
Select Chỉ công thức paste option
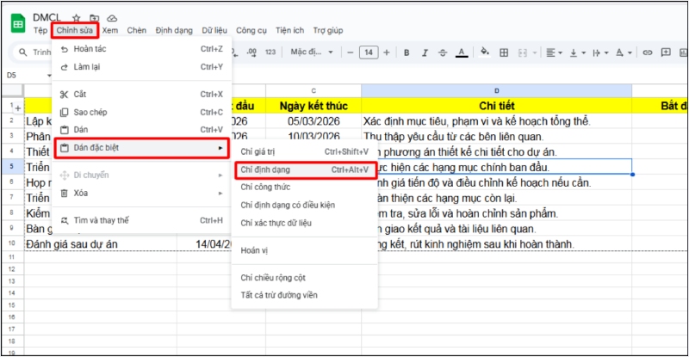[x=305, y=187]
